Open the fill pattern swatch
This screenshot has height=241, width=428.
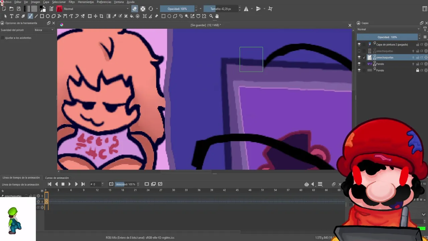(x=34, y=9)
